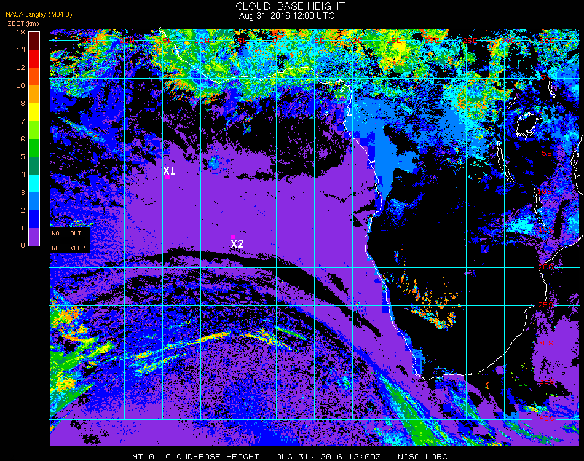
Task: Click the '6' value on the color scale
Action: tap(23, 140)
